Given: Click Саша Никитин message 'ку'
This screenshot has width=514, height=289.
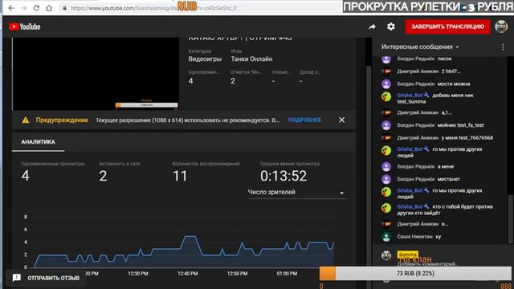Looking at the screenshot, I should pyautogui.click(x=439, y=237).
